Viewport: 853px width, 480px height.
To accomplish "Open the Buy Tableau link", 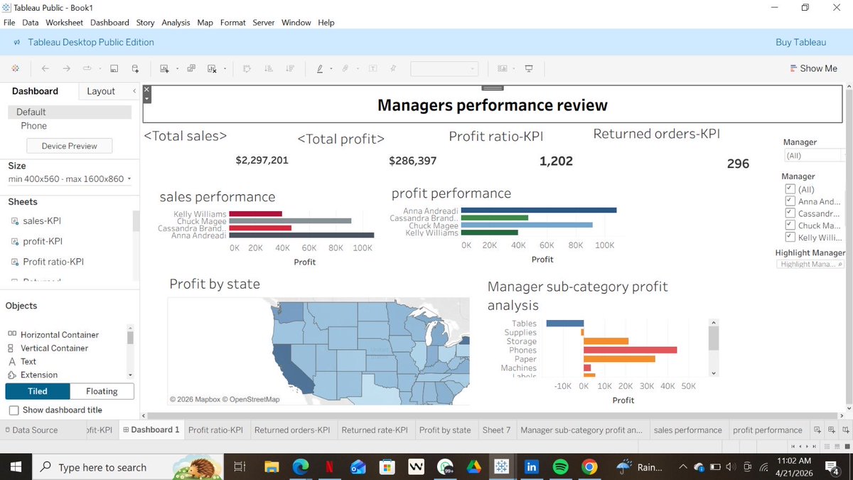I will pyautogui.click(x=800, y=42).
